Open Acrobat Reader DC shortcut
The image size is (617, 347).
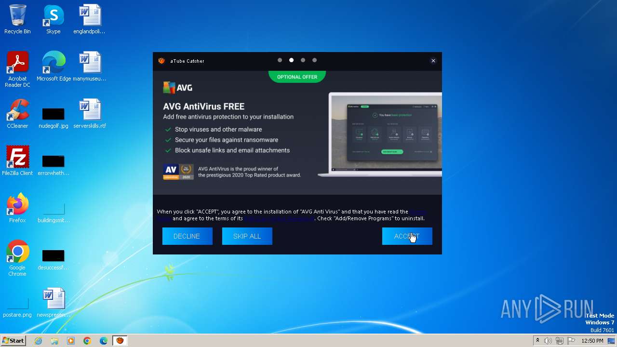(17, 69)
